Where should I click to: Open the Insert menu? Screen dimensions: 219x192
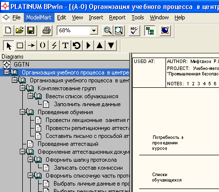click(96, 17)
